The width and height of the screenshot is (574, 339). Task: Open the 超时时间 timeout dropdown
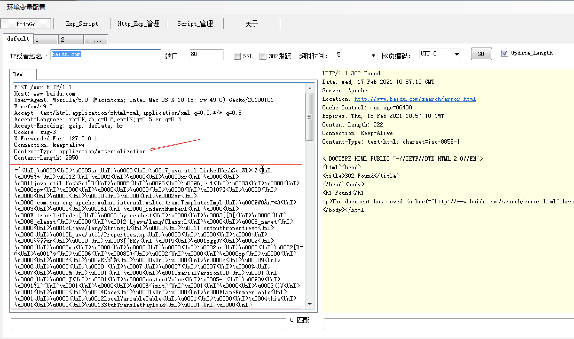[x=373, y=55]
